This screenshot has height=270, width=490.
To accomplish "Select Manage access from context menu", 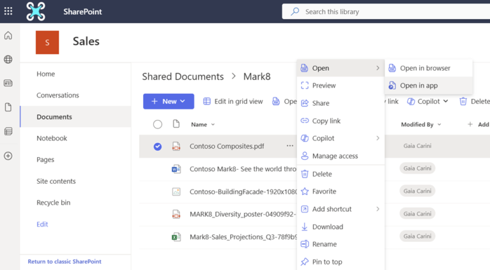I will click(x=341, y=156).
